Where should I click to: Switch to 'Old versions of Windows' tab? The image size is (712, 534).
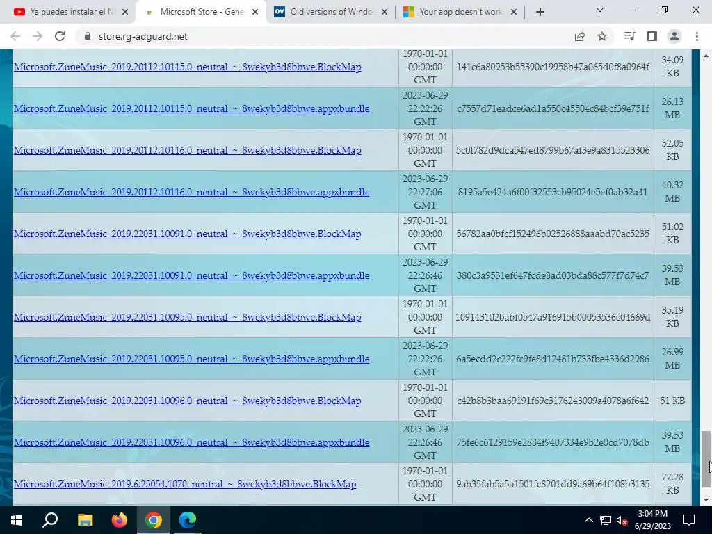click(x=329, y=13)
